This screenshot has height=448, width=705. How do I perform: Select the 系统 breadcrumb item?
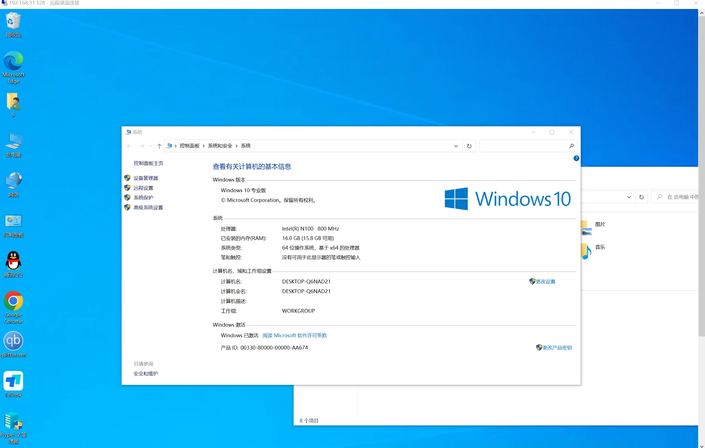[x=245, y=146]
